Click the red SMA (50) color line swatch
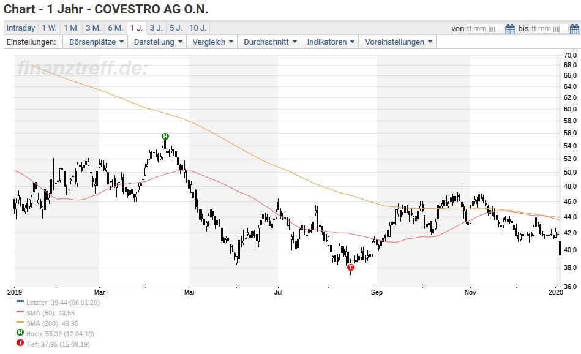This screenshot has width=581, height=354. (x=20, y=312)
